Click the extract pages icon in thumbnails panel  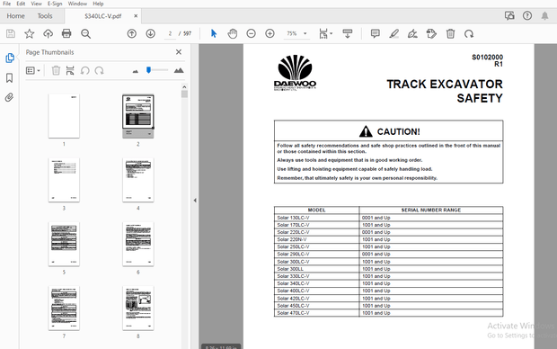click(70, 70)
